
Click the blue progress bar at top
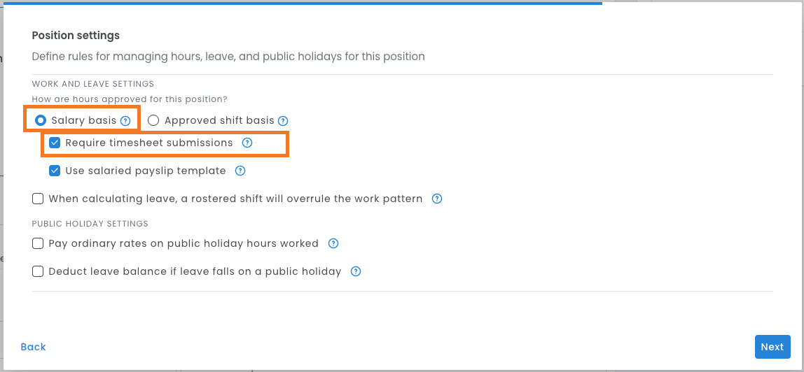301,3
